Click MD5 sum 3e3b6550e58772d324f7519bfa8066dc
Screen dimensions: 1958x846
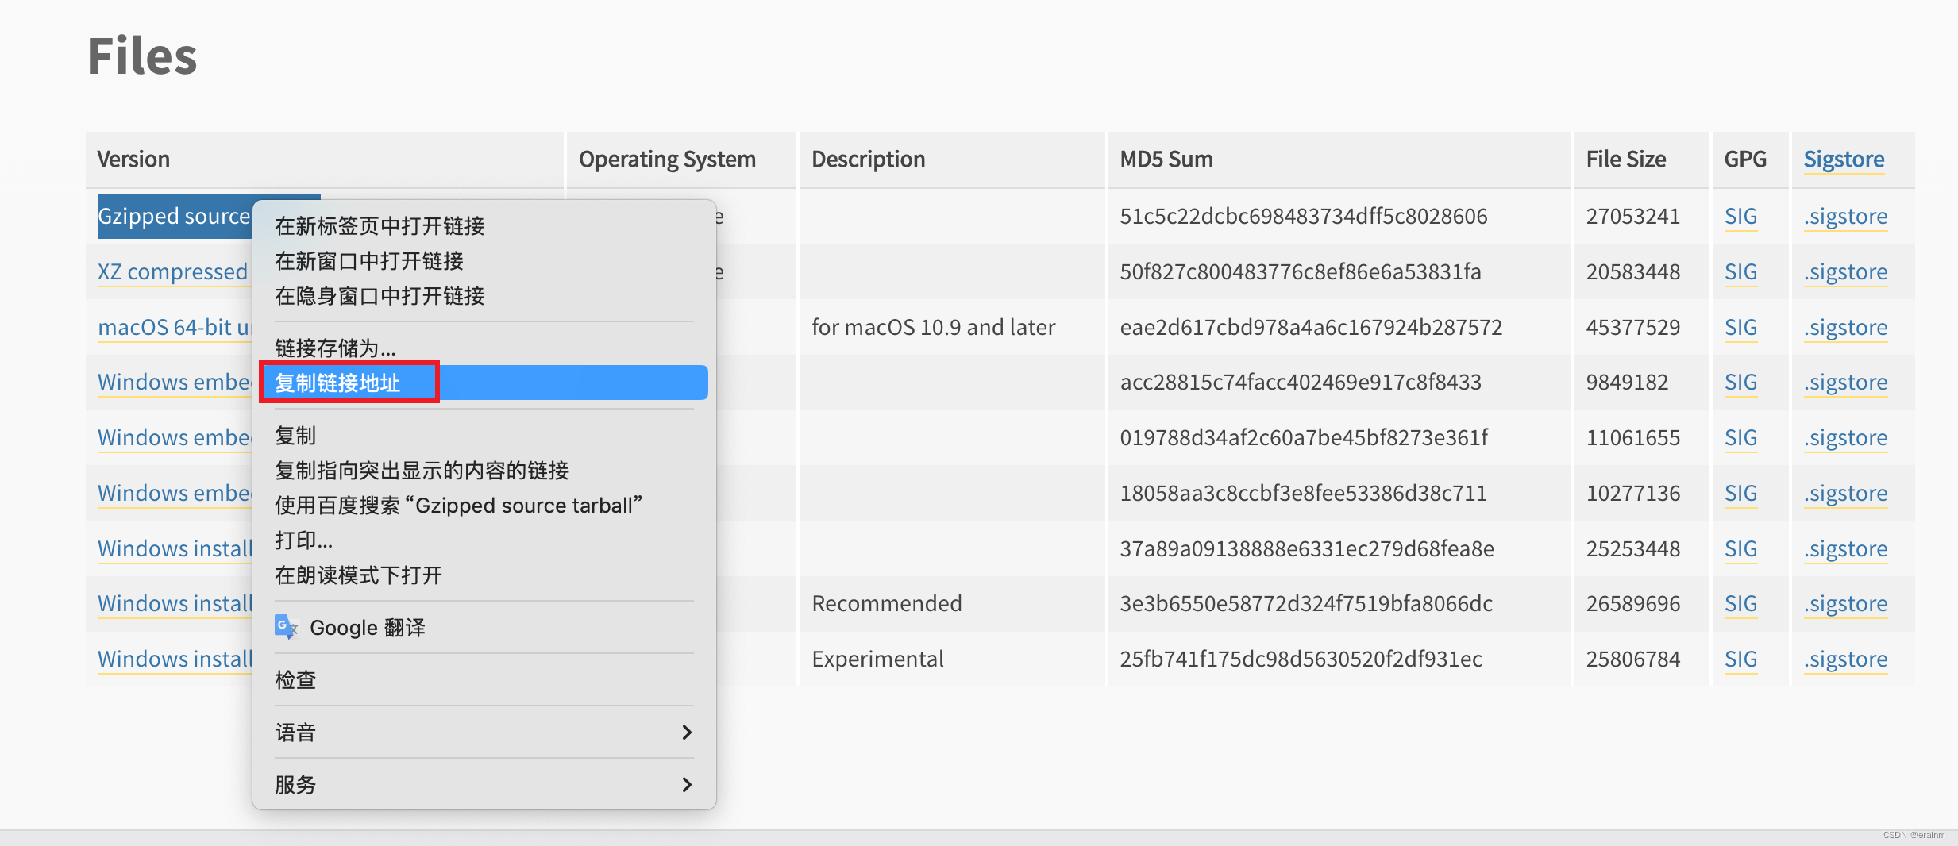(1305, 603)
